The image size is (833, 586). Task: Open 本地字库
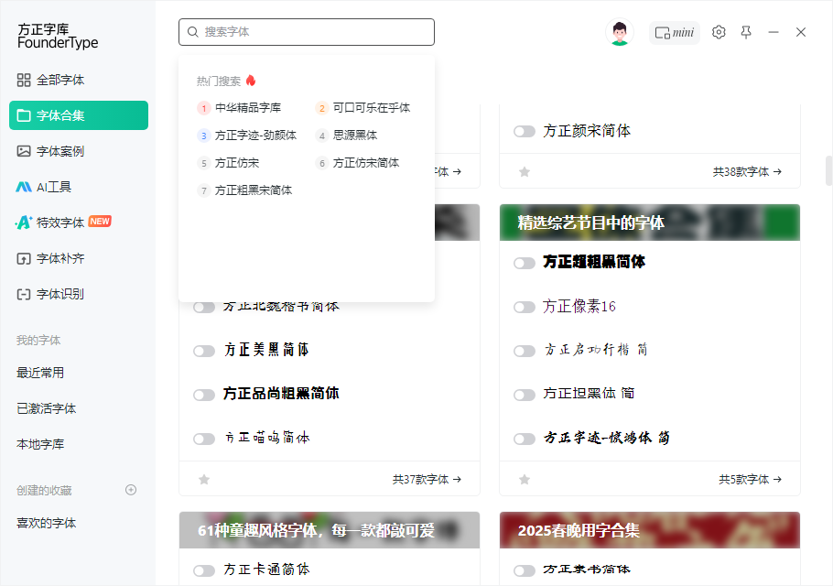40,444
